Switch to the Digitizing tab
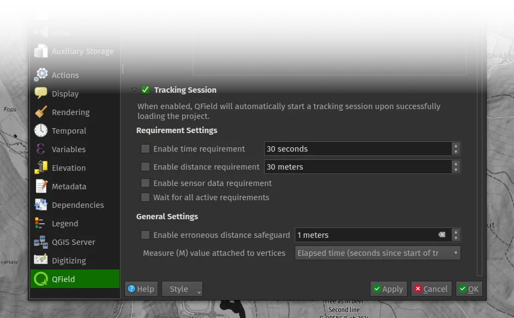The height and width of the screenshot is (318, 514). (x=69, y=261)
